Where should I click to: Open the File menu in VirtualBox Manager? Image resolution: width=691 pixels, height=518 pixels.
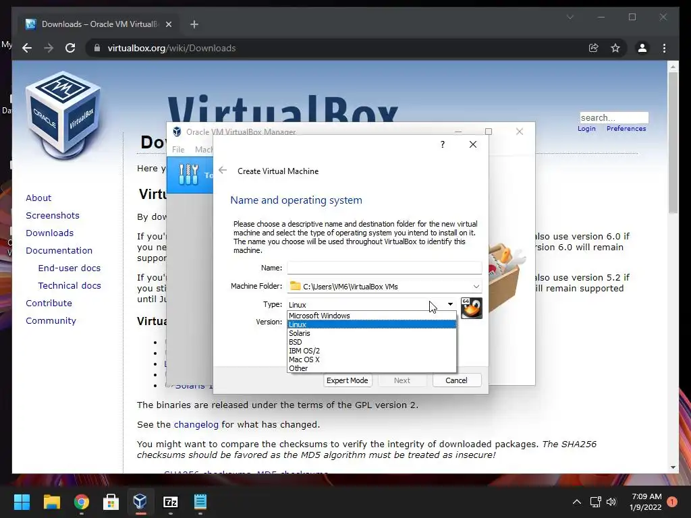click(x=178, y=149)
